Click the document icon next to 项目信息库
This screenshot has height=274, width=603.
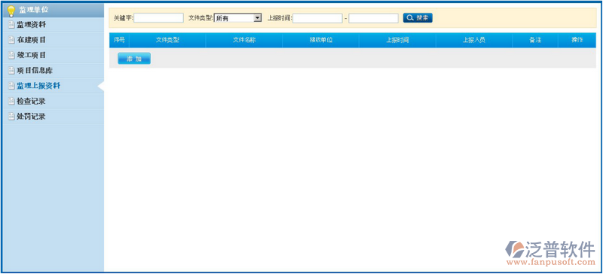pyautogui.click(x=11, y=71)
